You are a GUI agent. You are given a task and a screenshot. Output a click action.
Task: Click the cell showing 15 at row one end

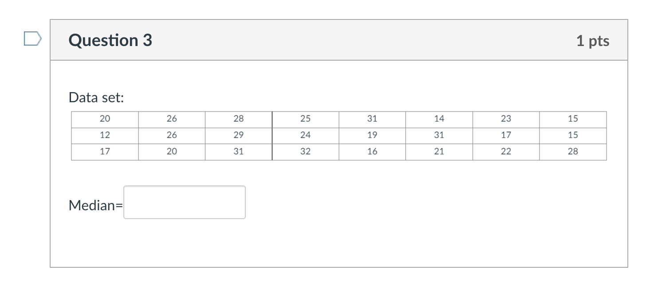coord(572,119)
